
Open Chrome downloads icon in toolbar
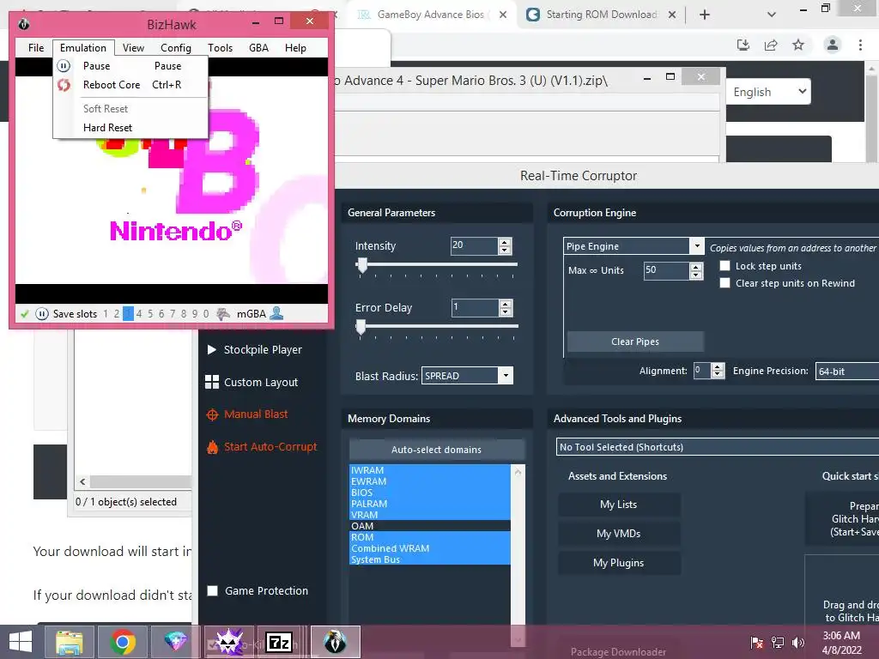tap(743, 45)
